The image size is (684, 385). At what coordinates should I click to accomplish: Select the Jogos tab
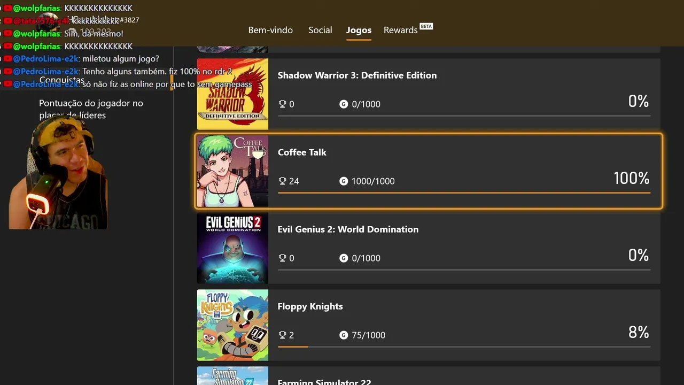click(359, 30)
